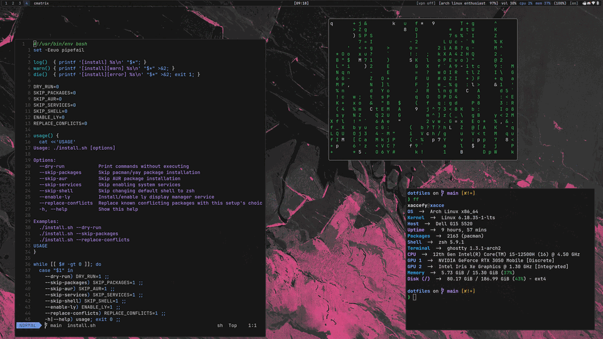603x339 pixels.
Task: Click the sh filetype in the vim statusline
Action: coord(220,326)
